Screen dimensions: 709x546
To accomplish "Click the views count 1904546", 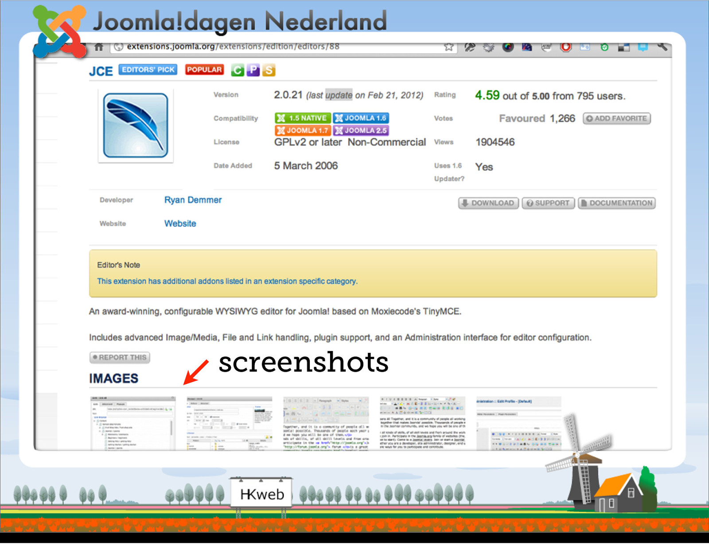I will coord(495,142).
